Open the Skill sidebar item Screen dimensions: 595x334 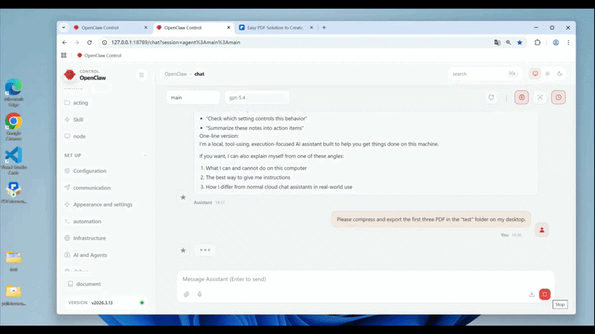pos(78,119)
